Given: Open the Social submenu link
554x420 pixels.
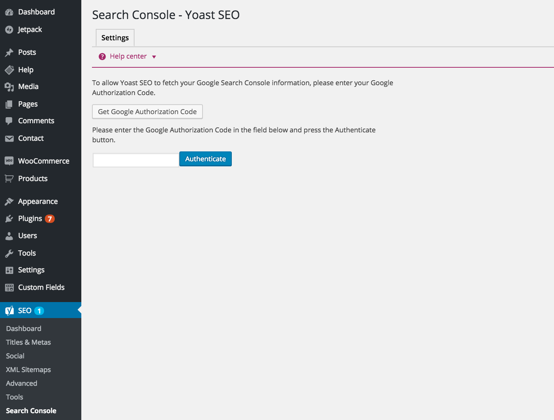Looking at the screenshot, I should [15, 356].
